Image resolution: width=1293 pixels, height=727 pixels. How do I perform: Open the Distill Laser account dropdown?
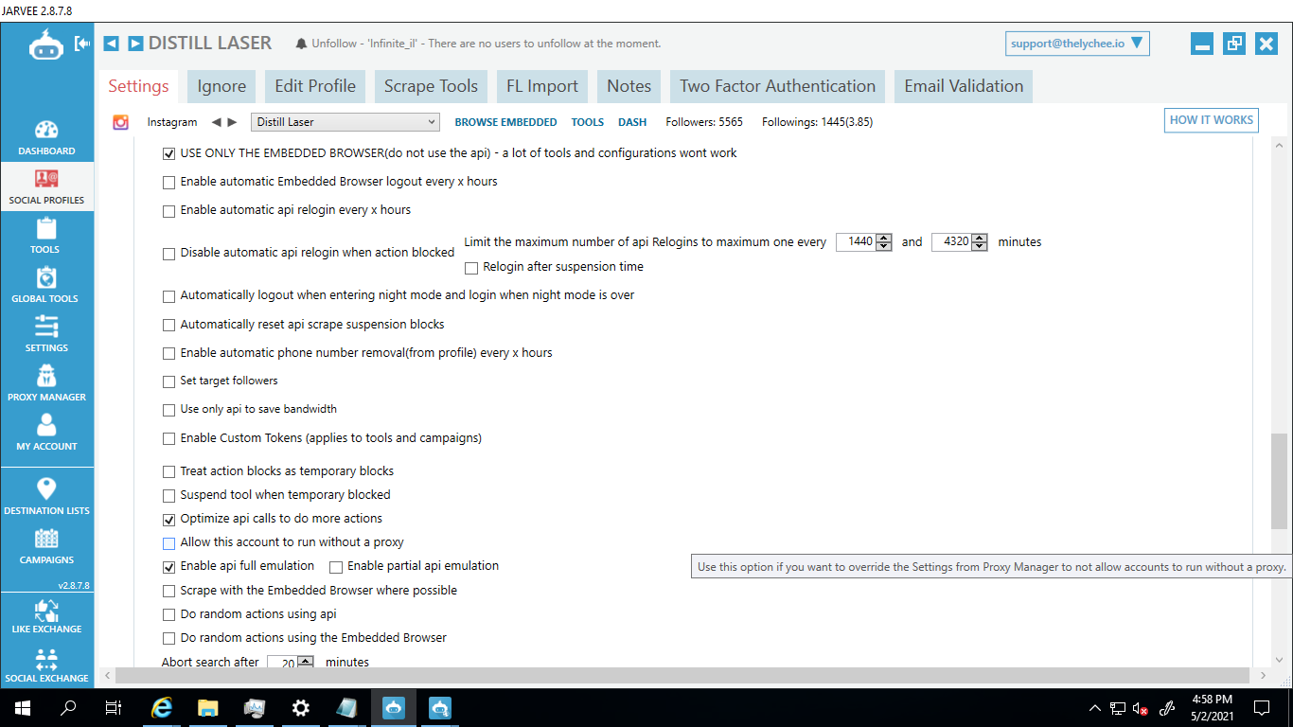click(345, 122)
